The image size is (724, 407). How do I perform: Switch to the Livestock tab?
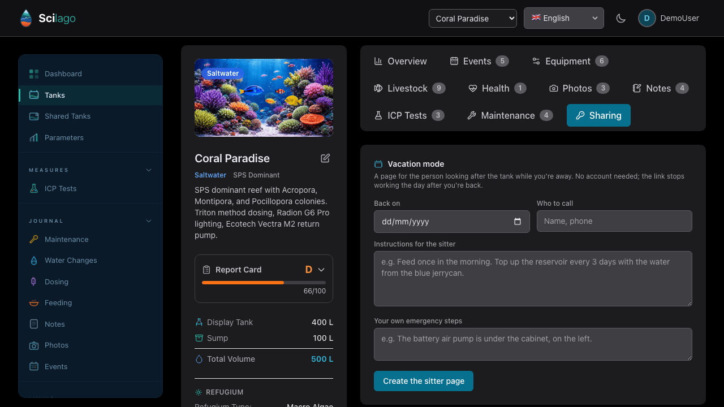410,88
